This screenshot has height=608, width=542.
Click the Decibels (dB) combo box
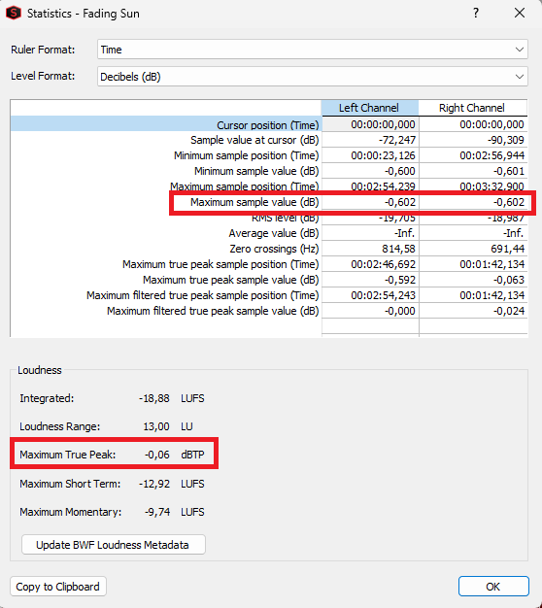click(x=313, y=77)
